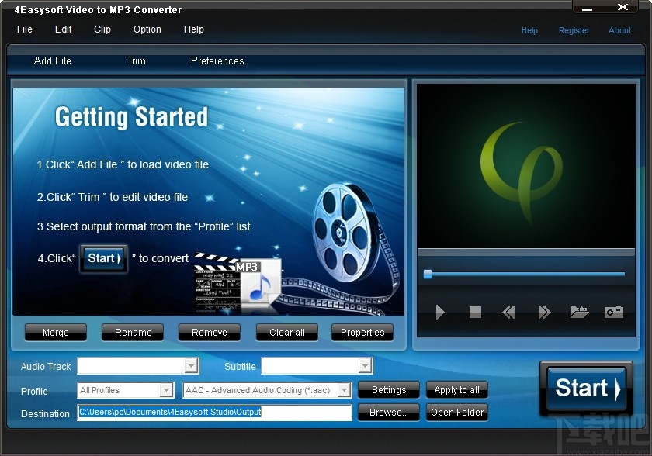
Task: Click Clear all to empty the list
Action: (x=286, y=332)
